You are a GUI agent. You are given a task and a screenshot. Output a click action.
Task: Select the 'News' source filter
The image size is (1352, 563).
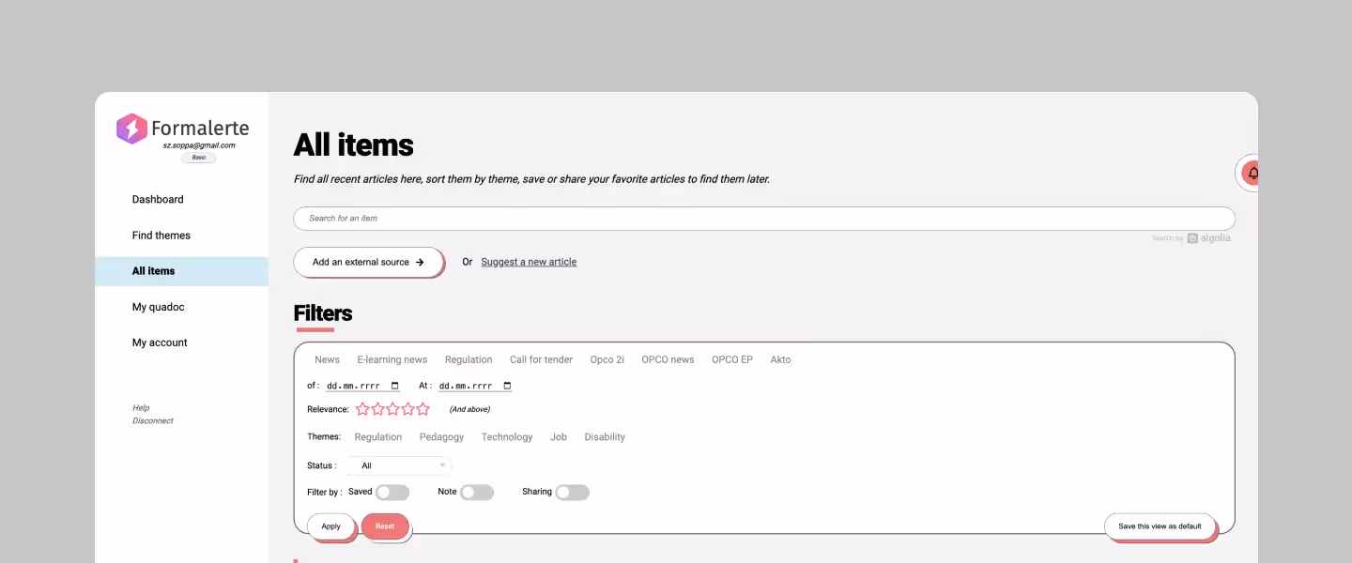pos(326,359)
